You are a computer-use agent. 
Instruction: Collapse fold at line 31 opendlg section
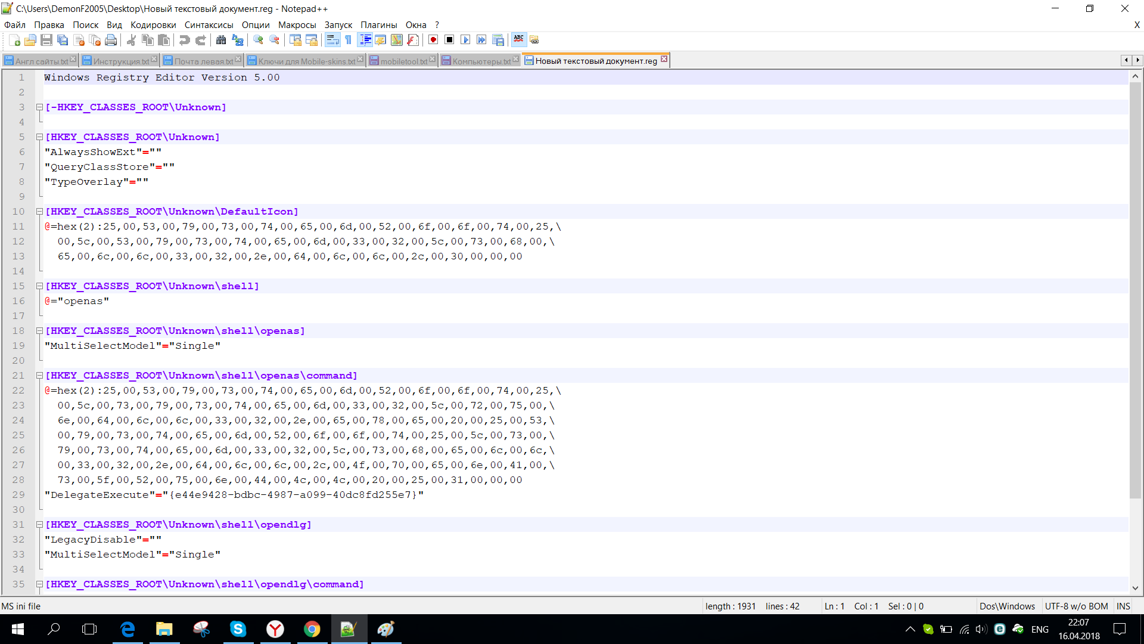pyautogui.click(x=39, y=525)
